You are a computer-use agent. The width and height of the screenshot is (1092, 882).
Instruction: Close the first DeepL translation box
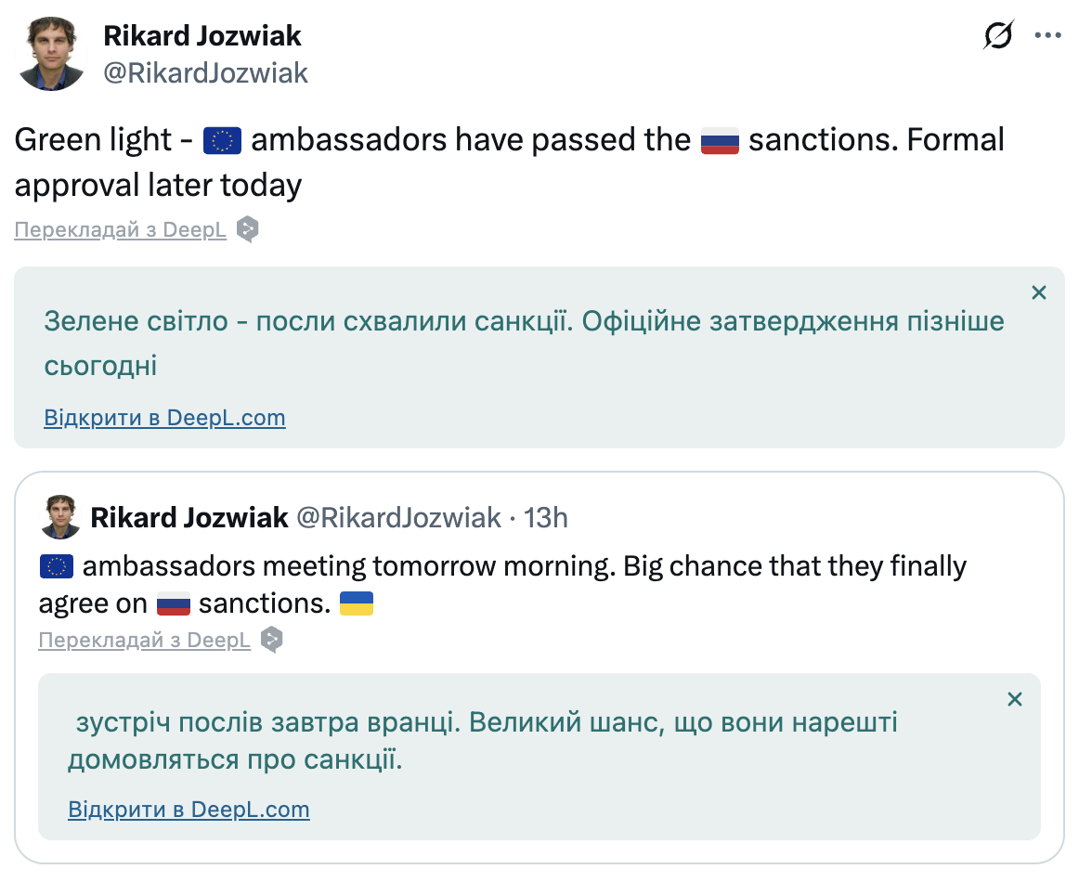pyautogui.click(x=1038, y=292)
